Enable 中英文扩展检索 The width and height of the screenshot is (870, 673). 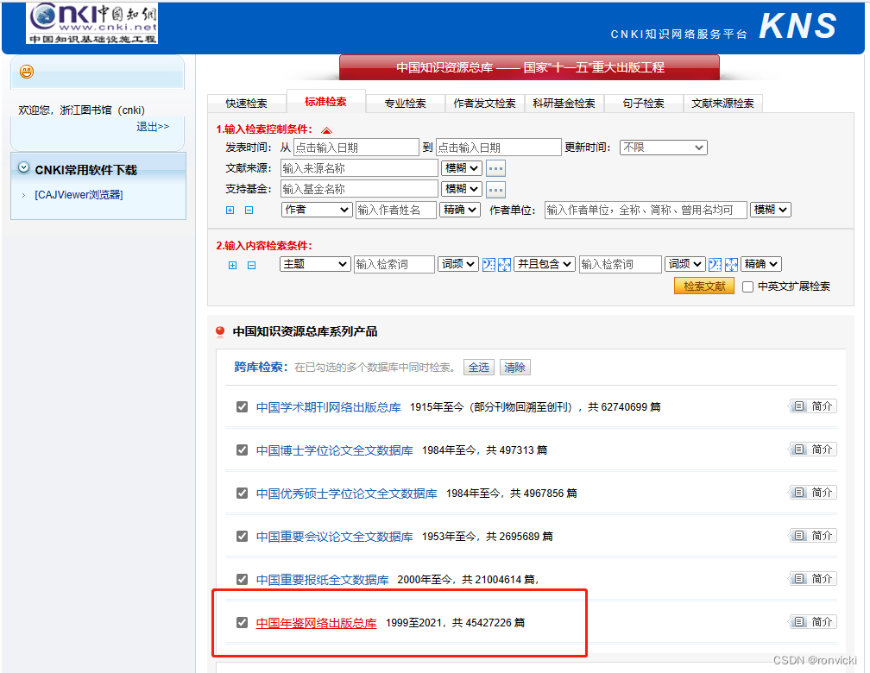[747, 286]
